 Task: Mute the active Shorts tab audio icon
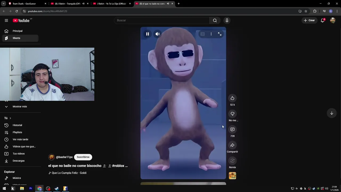[x=168, y=4]
